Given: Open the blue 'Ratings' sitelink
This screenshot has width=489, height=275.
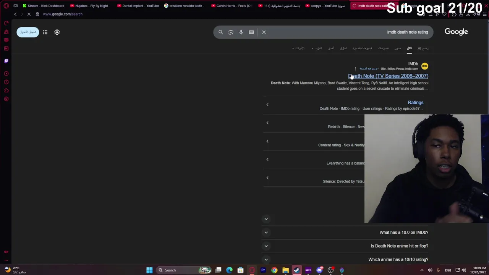Looking at the screenshot, I should [416, 102].
